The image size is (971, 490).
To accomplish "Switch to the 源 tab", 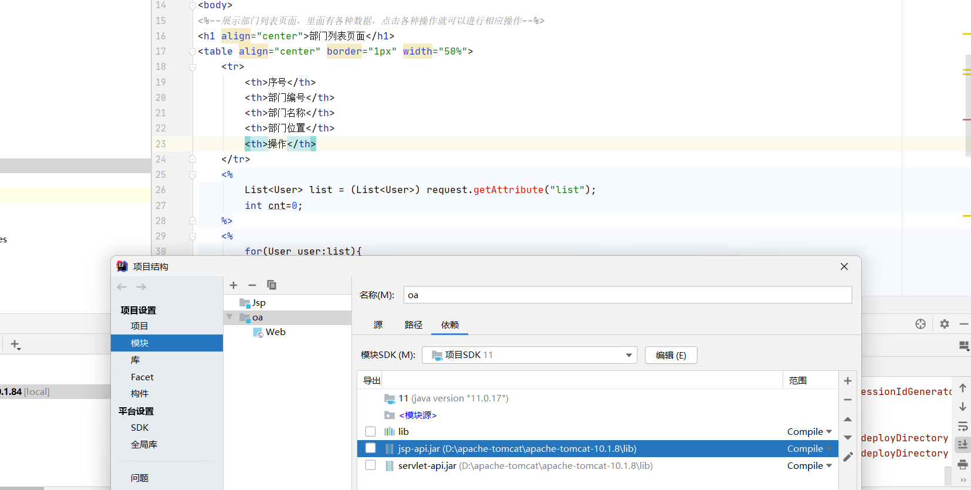I will pos(378,325).
